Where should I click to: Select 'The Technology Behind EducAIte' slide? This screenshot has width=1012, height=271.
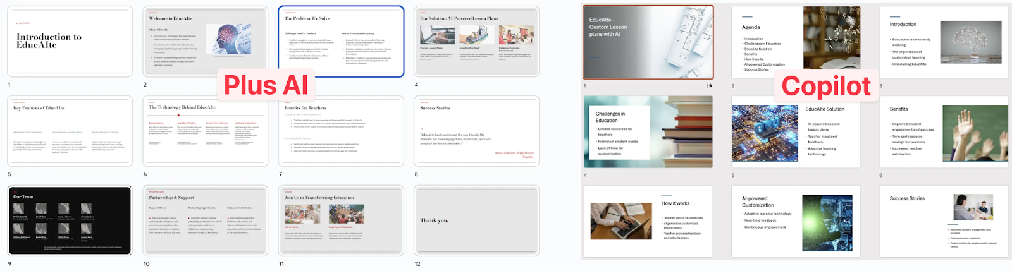(206, 131)
